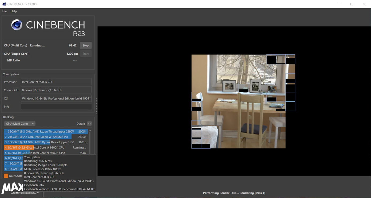Click the Operating System field

[x=56, y=98]
